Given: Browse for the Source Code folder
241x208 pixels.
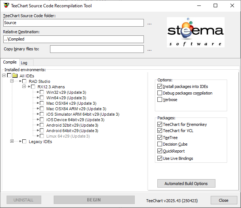Looking at the screenshot, I should (x=149, y=24).
